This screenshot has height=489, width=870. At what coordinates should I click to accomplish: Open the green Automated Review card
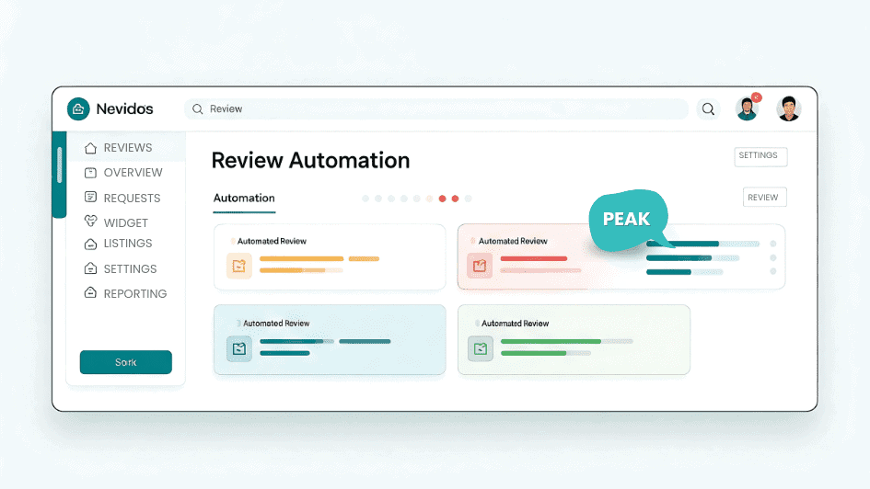click(x=574, y=339)
